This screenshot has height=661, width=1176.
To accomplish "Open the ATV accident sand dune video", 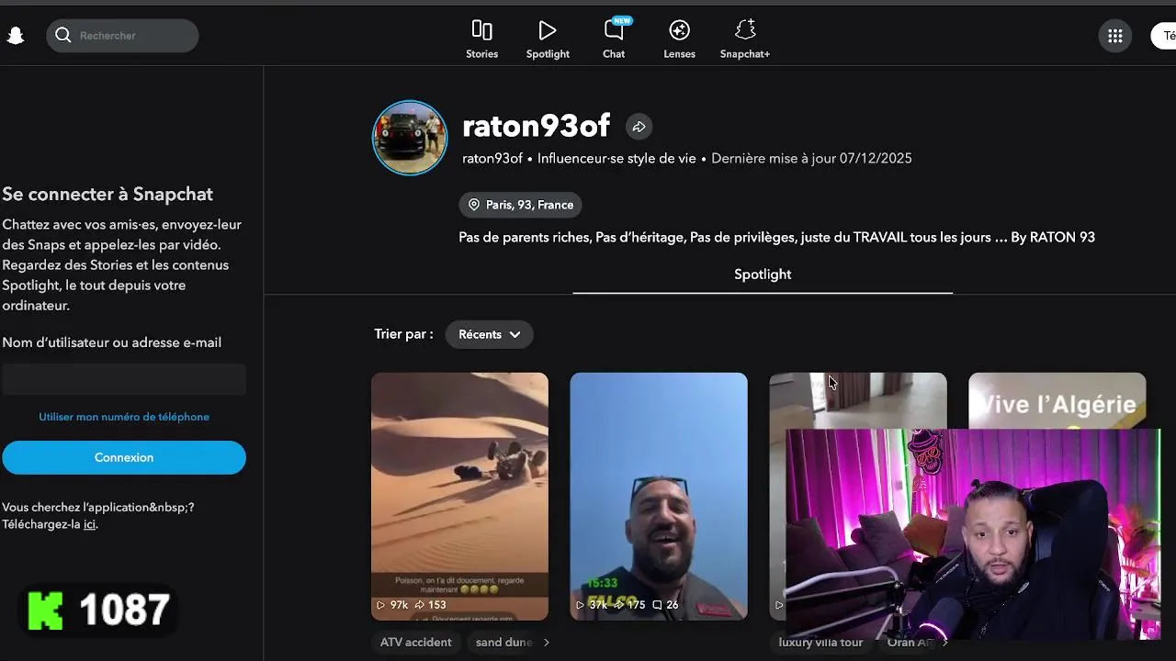I will [x=459, y=496].
